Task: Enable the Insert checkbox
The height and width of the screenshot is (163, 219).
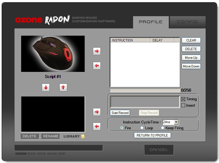Action: (x=183, y=106)
